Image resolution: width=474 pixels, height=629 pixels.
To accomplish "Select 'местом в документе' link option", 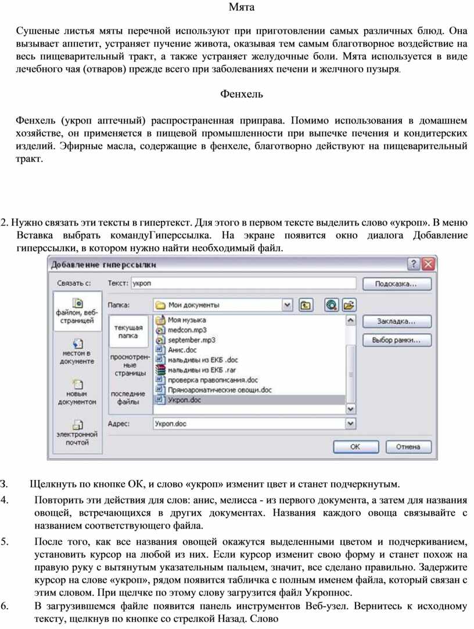I will click(77, 351).
